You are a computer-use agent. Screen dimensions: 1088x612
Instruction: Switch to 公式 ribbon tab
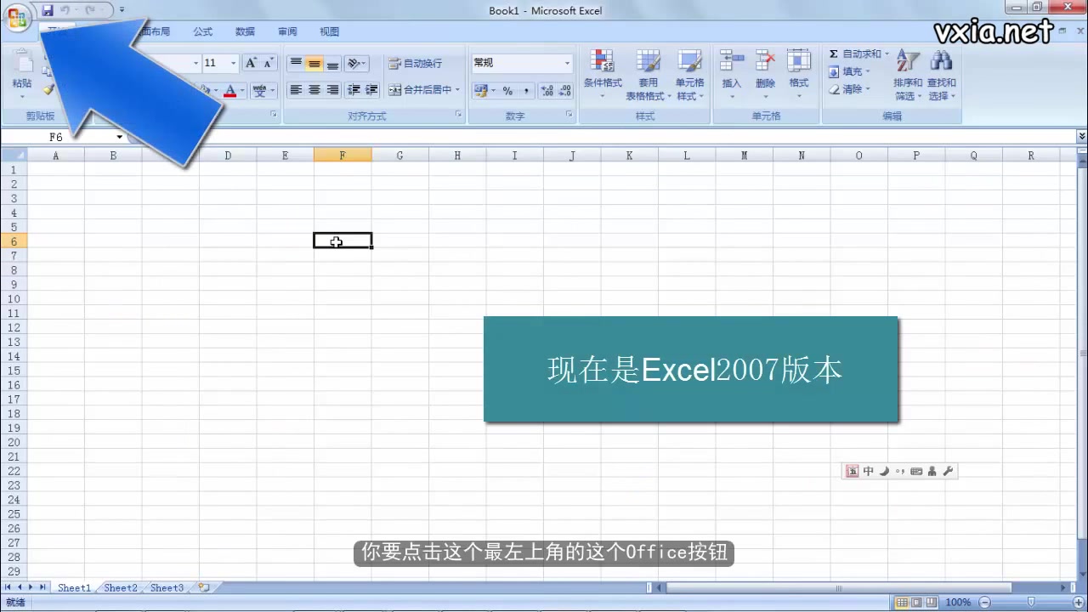[x=202, y=31]
